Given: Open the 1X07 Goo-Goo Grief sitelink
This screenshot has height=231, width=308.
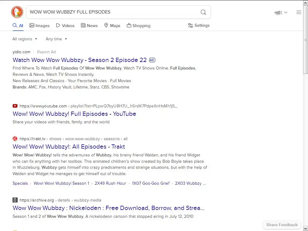Looking at the screenshot, I should [151, 183].
